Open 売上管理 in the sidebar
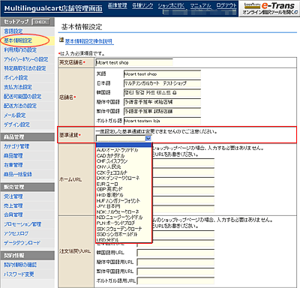Screen dimensions: 300x288 pyautogui.click(x=13, y=205)
